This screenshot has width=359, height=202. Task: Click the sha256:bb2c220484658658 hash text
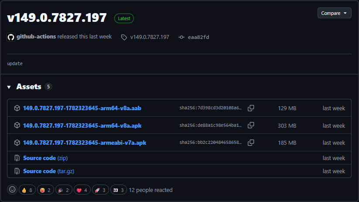210,143
